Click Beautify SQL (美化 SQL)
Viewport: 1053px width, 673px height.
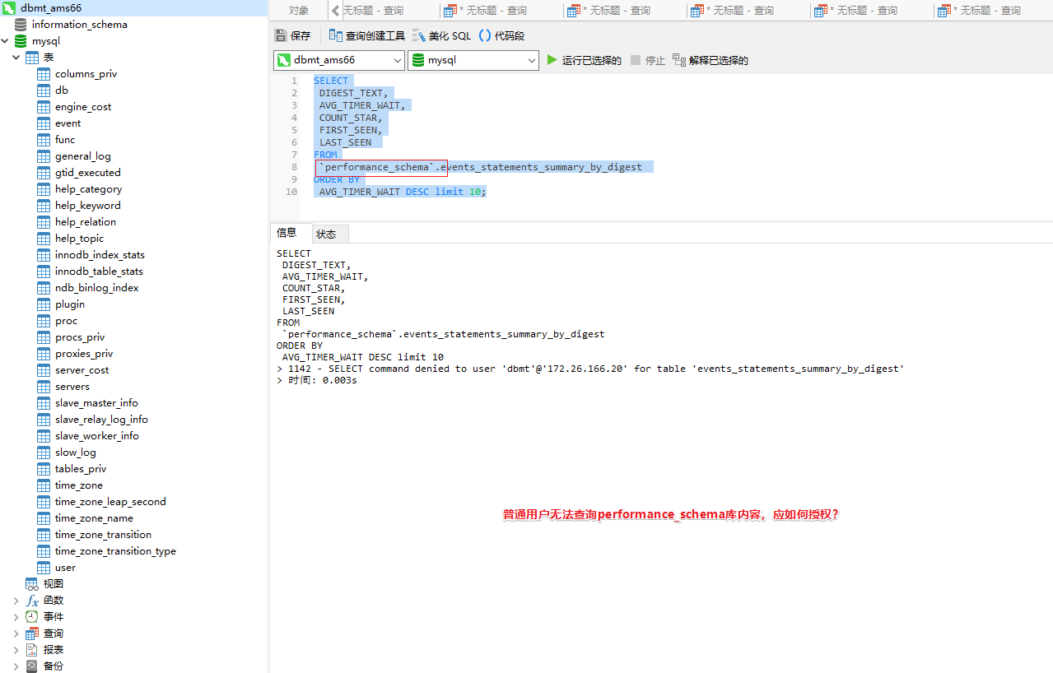pyautogui.click(x=441, y=35)
